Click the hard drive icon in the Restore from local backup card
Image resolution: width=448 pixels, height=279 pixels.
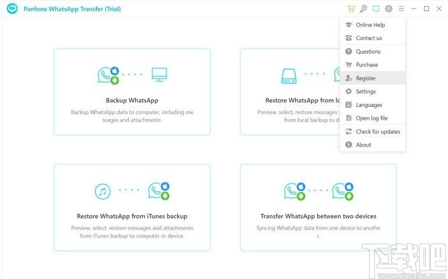click(x=289, y=76)
